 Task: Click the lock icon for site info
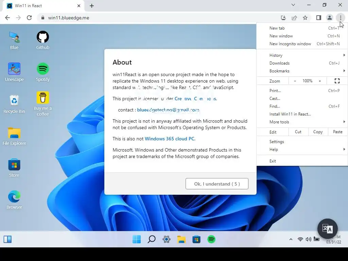[x=43, y=18]
